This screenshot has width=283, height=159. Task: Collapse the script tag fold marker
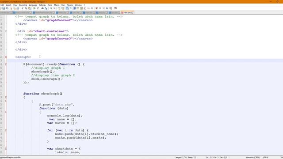[6, 57]
